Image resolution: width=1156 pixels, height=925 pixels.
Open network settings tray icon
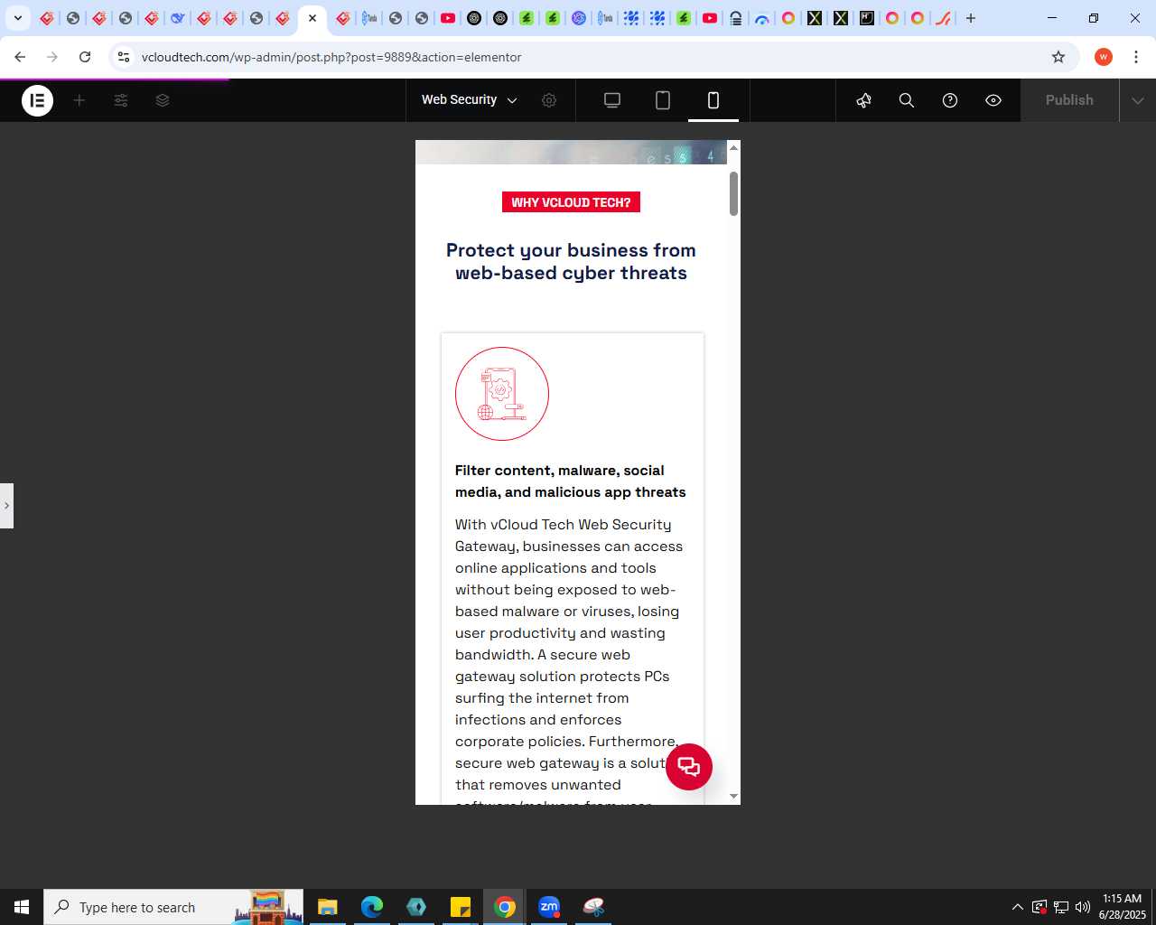(x=1061, y=907)
